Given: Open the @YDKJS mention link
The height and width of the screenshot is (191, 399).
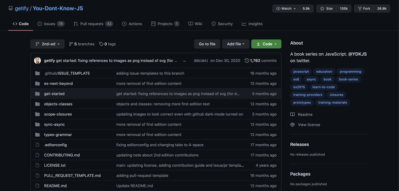Looking at the screenshot, I should click(x=357, y=54).
